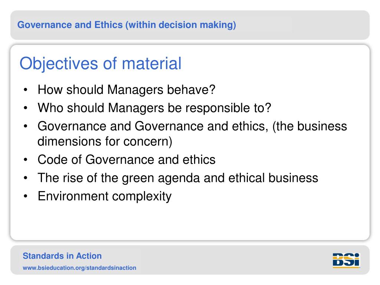Click the Standards in Action heading
380x285 pixels.
[62, 256]
